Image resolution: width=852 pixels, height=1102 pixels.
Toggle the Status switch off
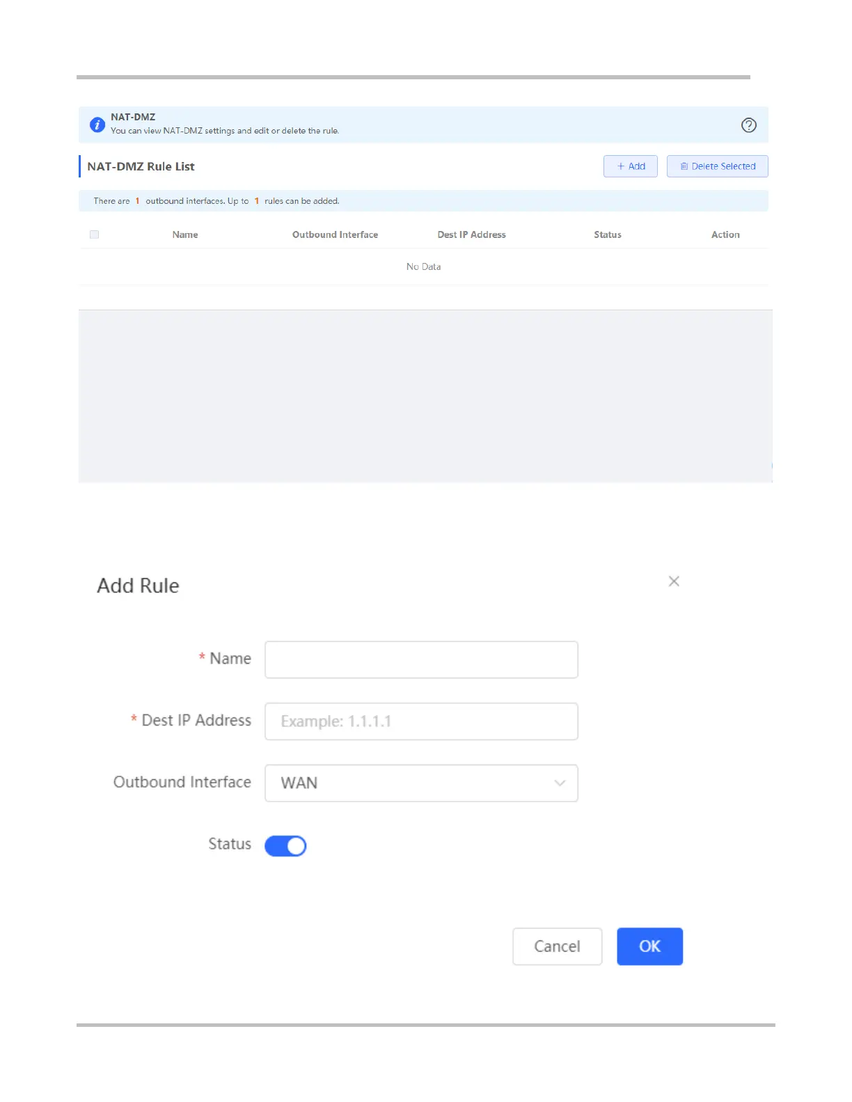[285, 845]
